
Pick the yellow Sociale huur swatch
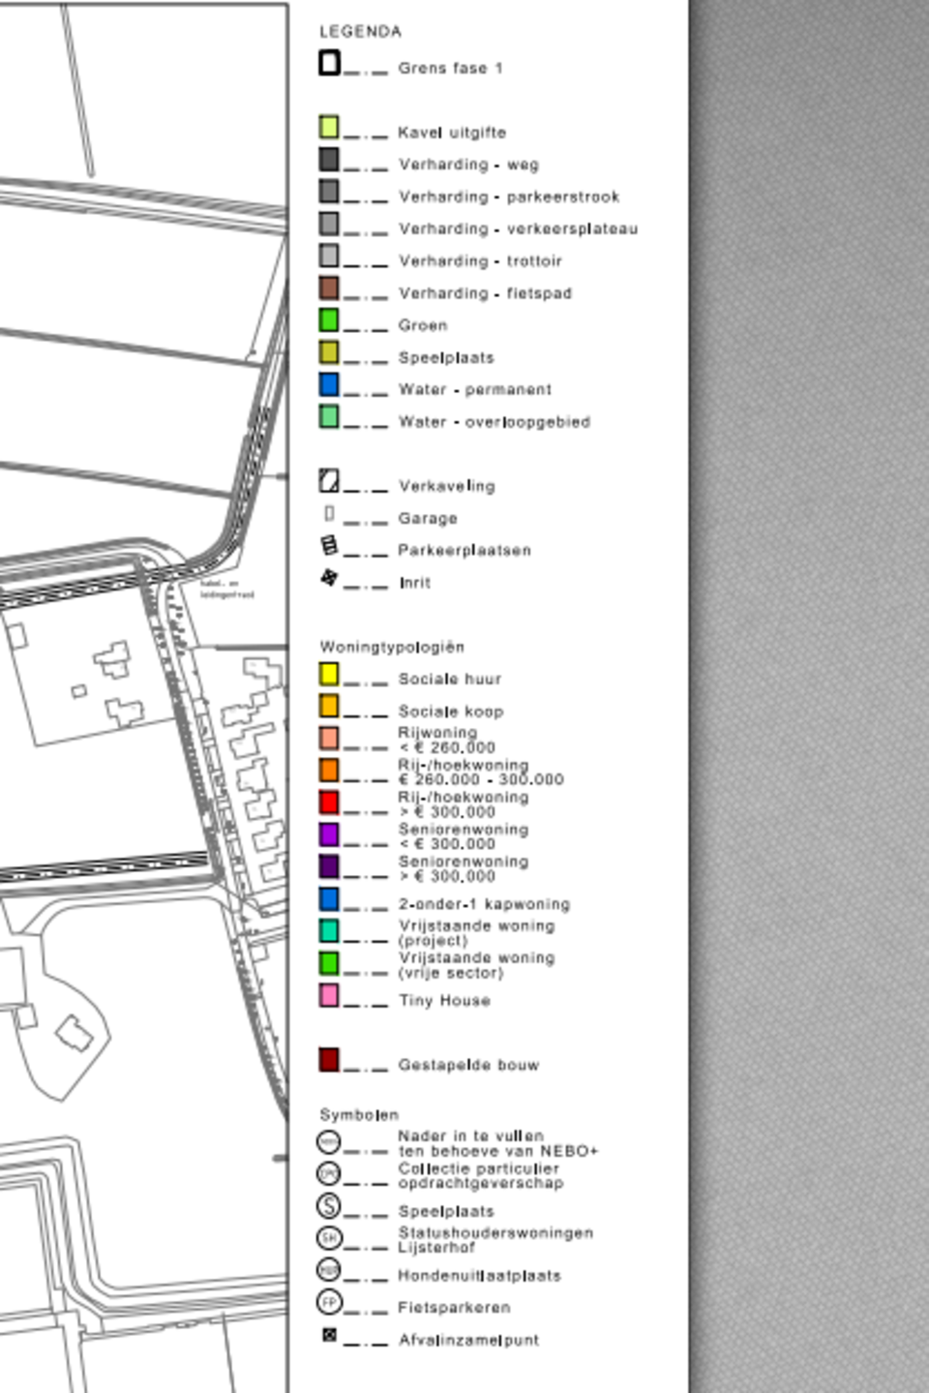[x=329, y=674]
